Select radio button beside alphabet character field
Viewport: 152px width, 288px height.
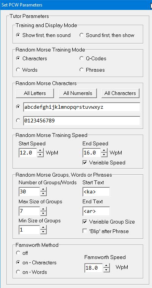pyautogui.click(x=18, y=107)
